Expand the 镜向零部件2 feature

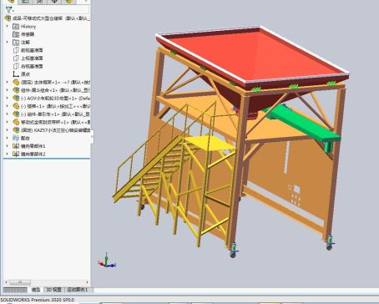8,154
